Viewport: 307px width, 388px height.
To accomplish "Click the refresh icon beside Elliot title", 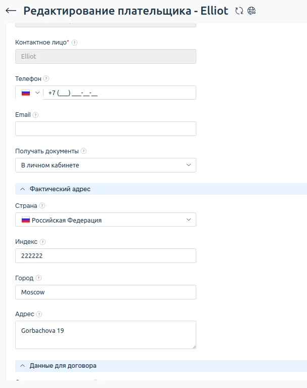I will pyautogui.click(x=239, y=11).
